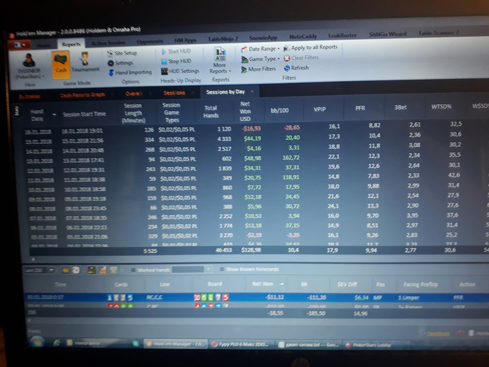Image resolution: width=489 pixels, height=367 pixels.
Task: Select session row with net won $48,98
Action: [256, 158]
